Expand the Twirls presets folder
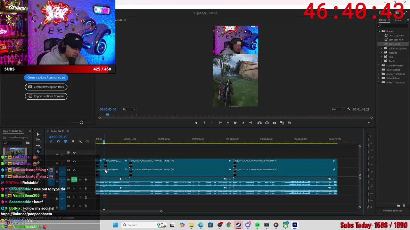 click(x=381, y=61)
